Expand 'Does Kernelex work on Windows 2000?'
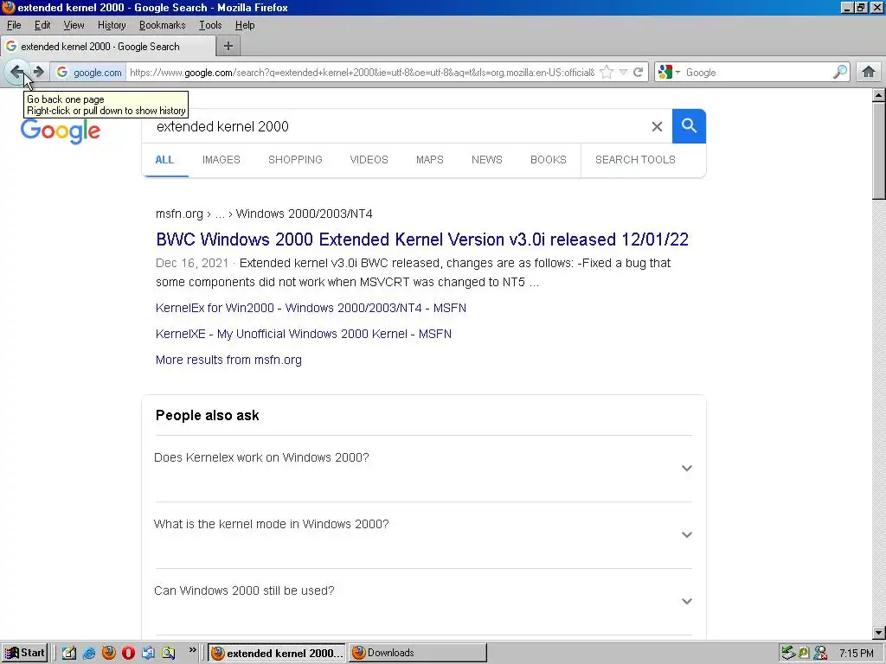The height and width of the screenshot is (664, 886). point(423,468)
